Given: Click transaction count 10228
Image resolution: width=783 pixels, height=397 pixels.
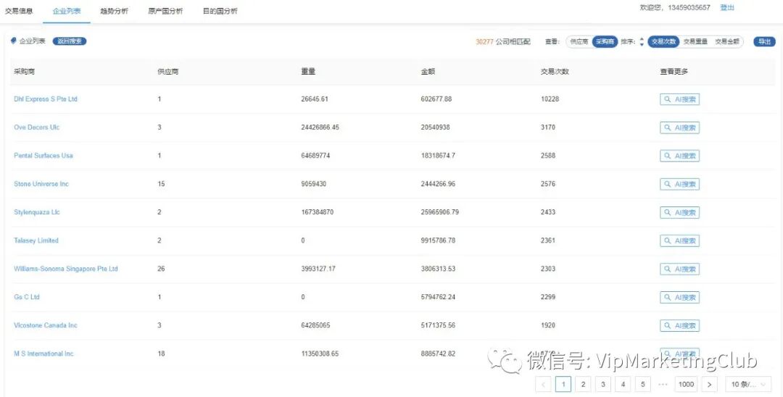Looking at the screenshot, I should pyautogui.click(x=550, y=99).
